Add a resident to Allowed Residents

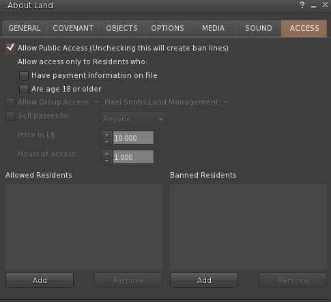40,280
